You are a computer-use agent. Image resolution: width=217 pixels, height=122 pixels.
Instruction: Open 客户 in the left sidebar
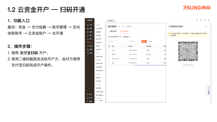coord(90,39)
